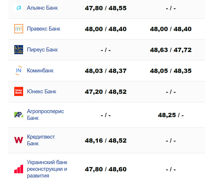Go to Пиреус Банк page
The image size is (205, 185).
click(42, 50)
